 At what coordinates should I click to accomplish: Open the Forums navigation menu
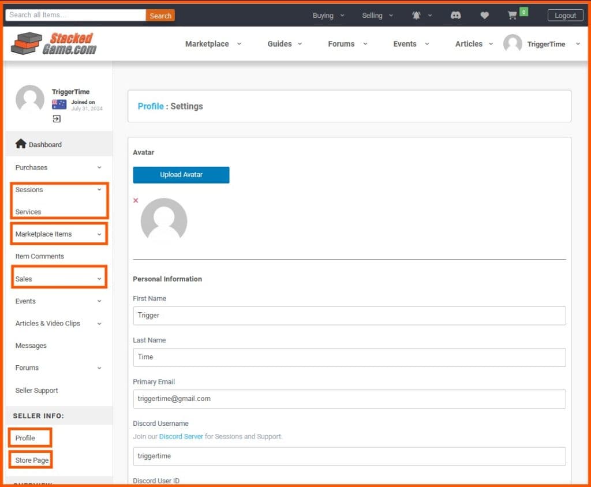(x=347, y=44)
